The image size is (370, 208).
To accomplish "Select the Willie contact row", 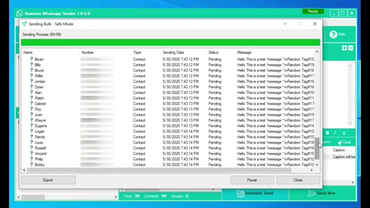I will coord(168,76).
